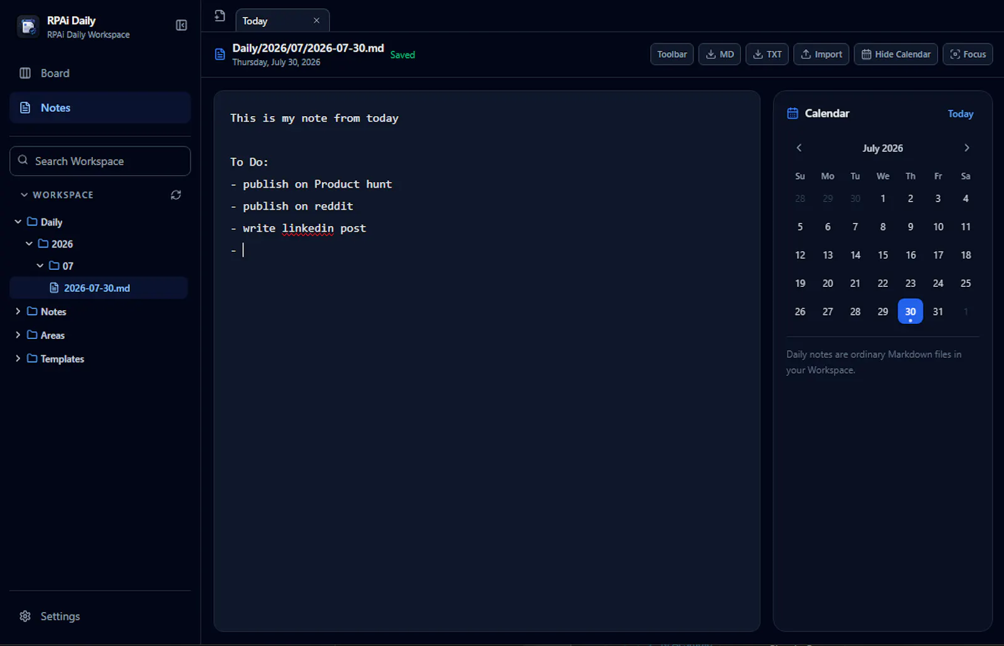Select July 31 in calendar
This screenshot has height=646, width=1004.
point(938,311)
